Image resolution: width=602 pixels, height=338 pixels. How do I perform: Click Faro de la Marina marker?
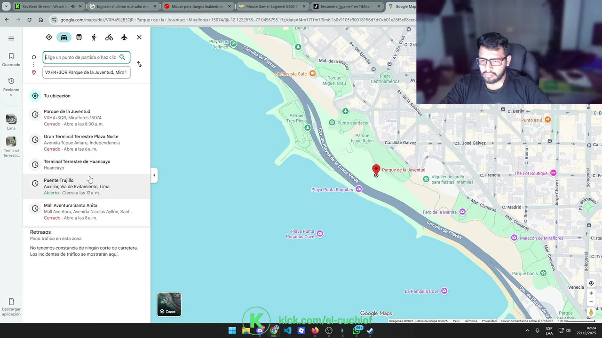[462, 212]
